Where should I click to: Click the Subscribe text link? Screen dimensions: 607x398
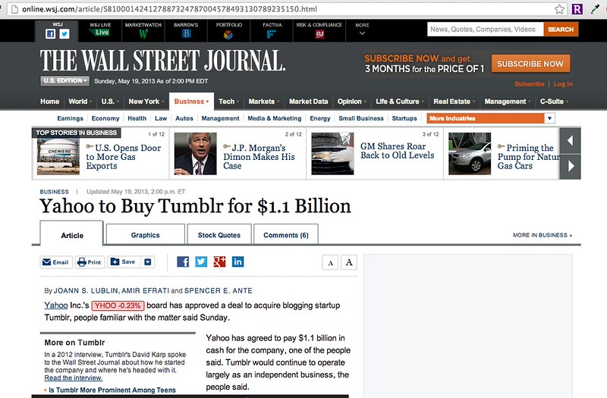(529, 84)
